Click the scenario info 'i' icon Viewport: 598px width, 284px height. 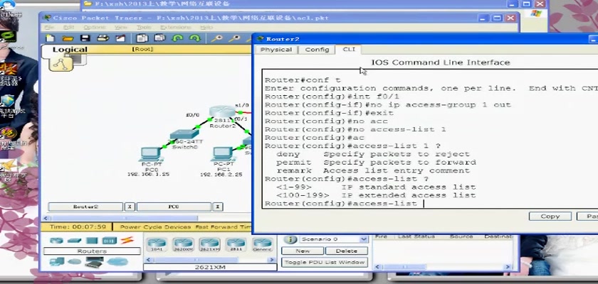290,240
